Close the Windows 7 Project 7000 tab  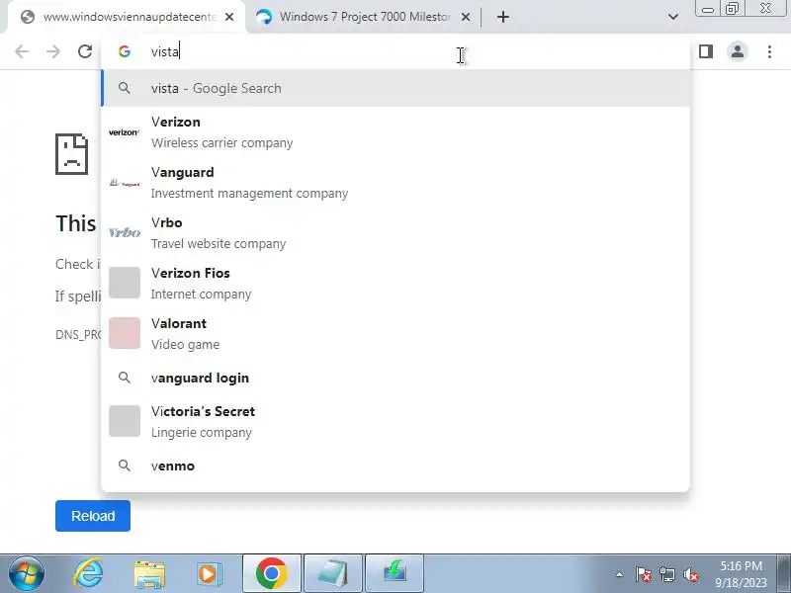466,17
